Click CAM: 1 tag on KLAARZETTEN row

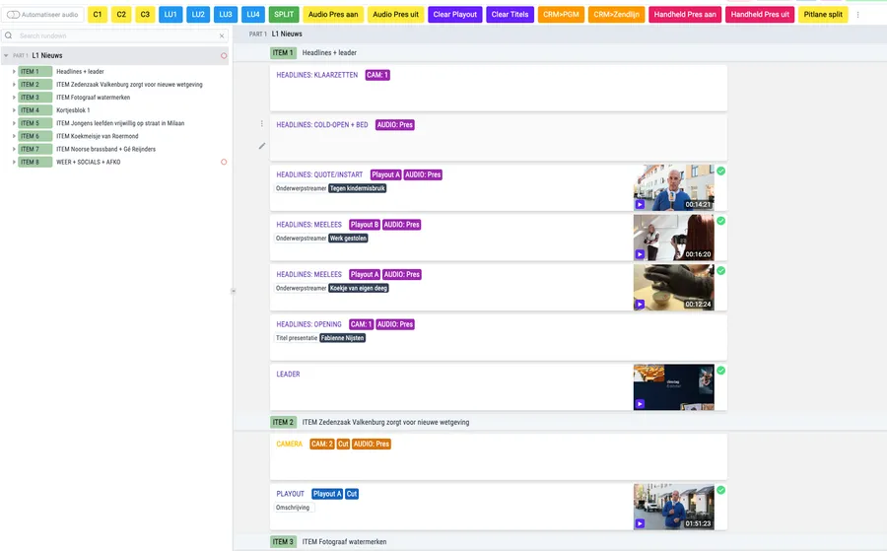(x=377, y=75)
